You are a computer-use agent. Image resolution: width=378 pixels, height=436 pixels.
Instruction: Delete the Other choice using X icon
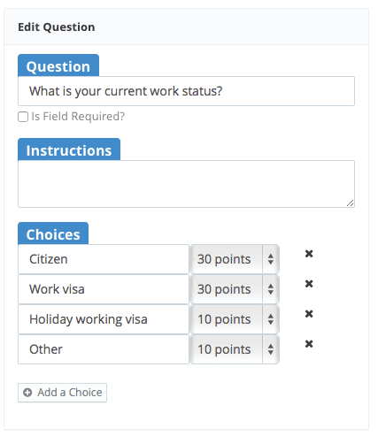[x=309, y=344]
